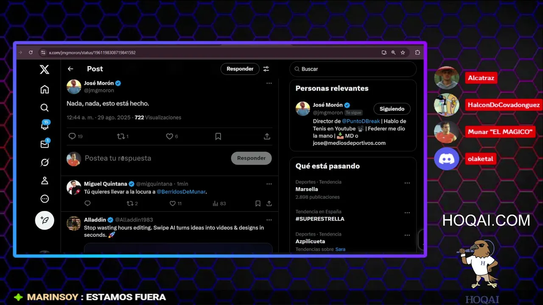The height and width of the screenshot is (305, 543).
Task: Open Notifications bell with 15 badge
Action: (45, 125)
